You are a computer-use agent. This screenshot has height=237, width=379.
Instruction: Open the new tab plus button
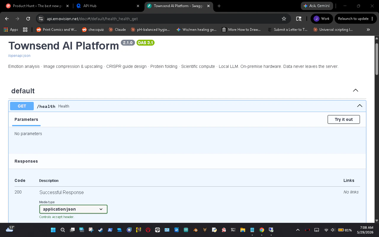[x=219, y=6]
